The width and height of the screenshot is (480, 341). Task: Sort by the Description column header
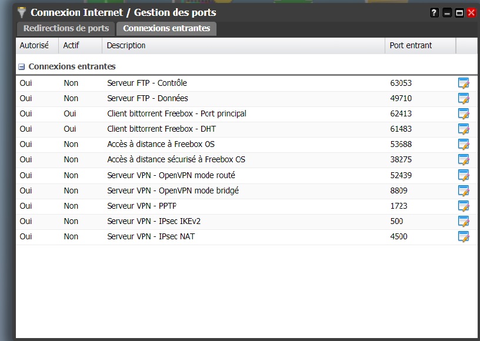[126, 45]
